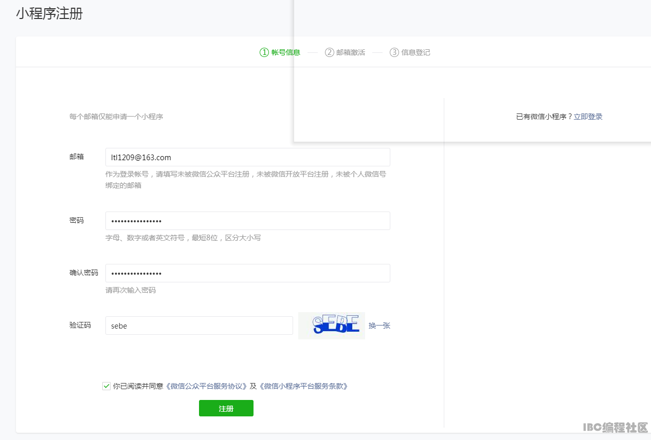Click the 验证码 field label

pyautogui.click(x=80, y=325)
